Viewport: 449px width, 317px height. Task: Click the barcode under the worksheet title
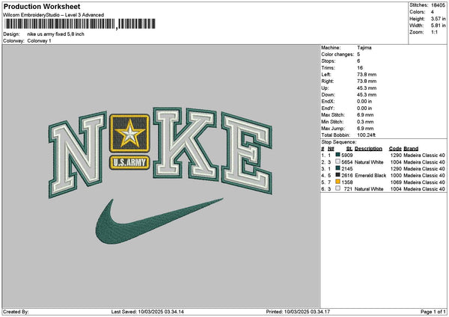pos(80,24)
